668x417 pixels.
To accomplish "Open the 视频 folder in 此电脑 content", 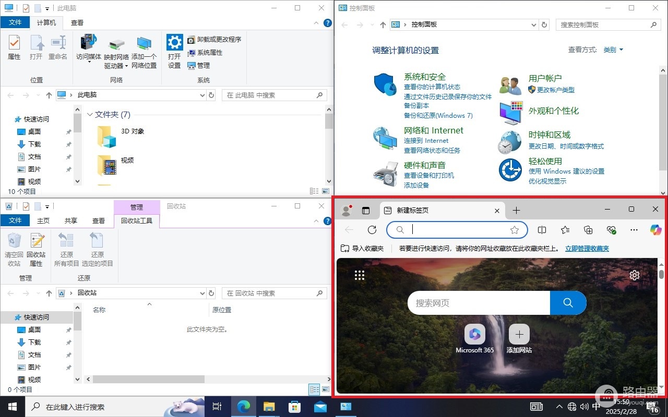I will click(116, 165).
